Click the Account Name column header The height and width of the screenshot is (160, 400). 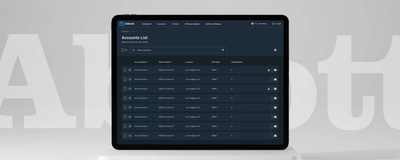click(x=141, y=62)
